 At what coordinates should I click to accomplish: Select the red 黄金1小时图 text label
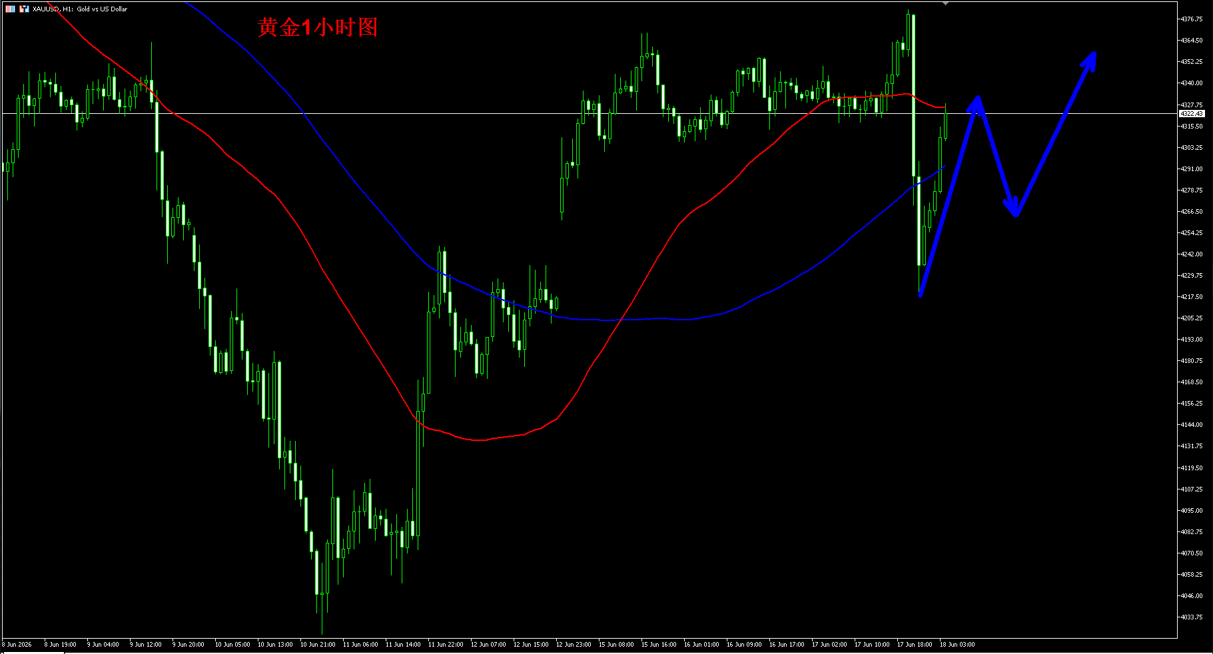318,27
